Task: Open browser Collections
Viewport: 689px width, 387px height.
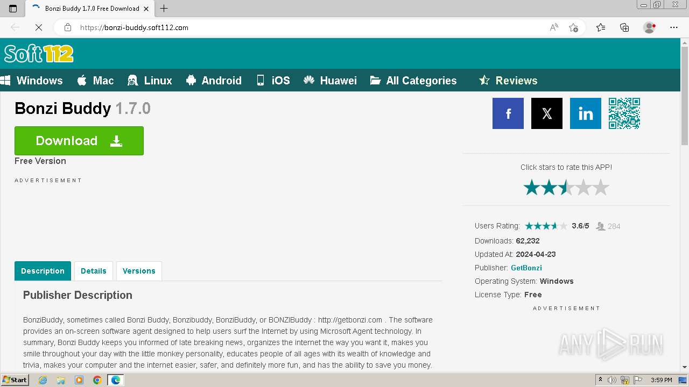Action: pyautogui.click(x=624, y=27)
